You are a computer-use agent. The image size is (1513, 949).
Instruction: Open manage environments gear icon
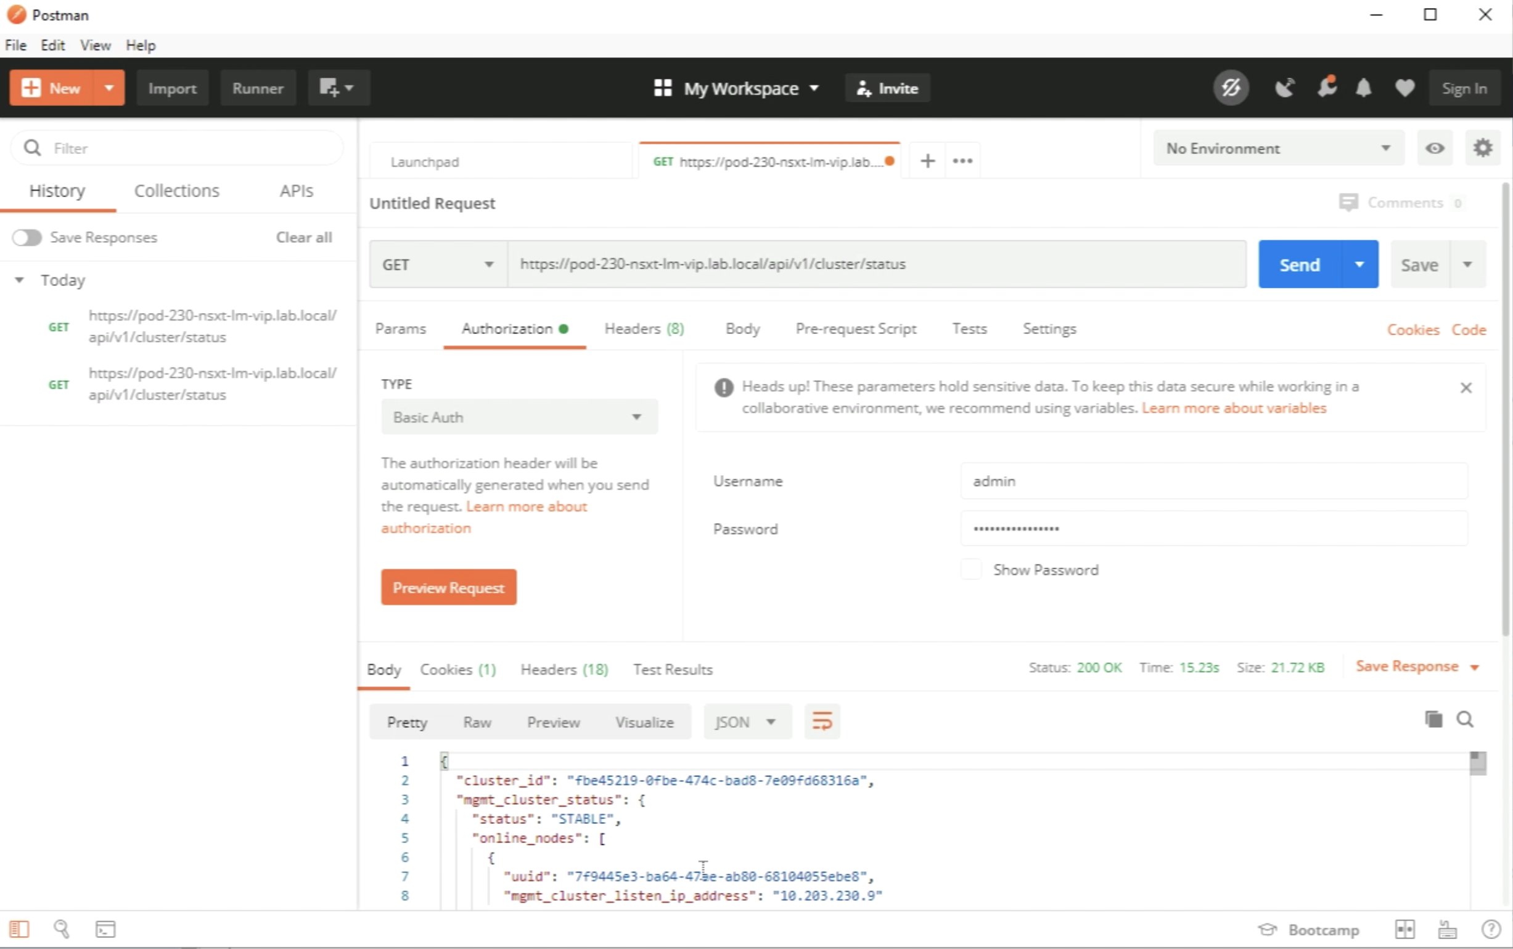point(1482,148)
